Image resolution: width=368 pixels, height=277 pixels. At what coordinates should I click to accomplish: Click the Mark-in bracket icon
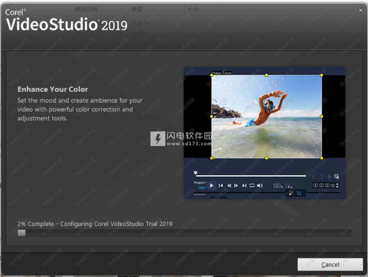pyautogui.click(x=314, y=176)
